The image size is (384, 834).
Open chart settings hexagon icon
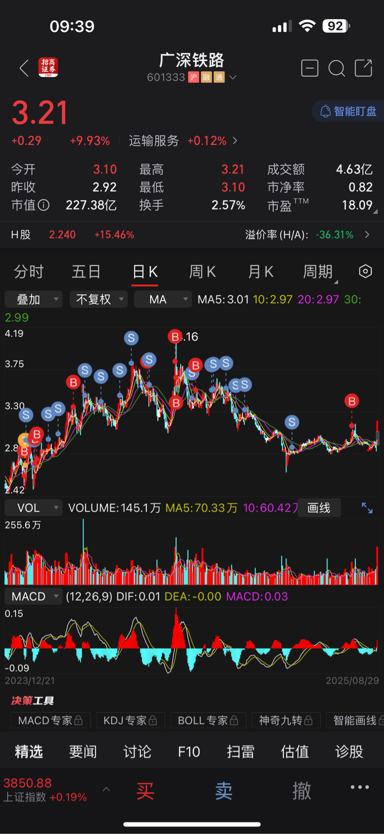point(365,271)
